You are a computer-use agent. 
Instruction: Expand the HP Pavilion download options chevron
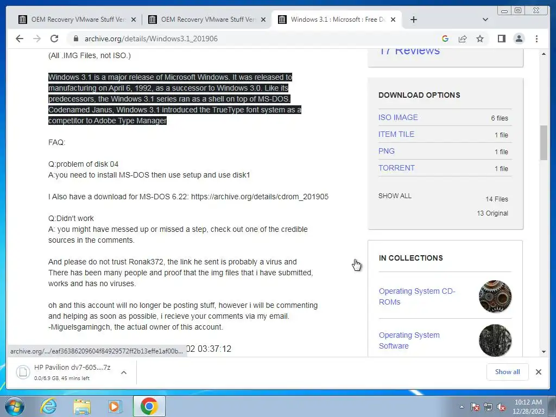coord(124,372)
